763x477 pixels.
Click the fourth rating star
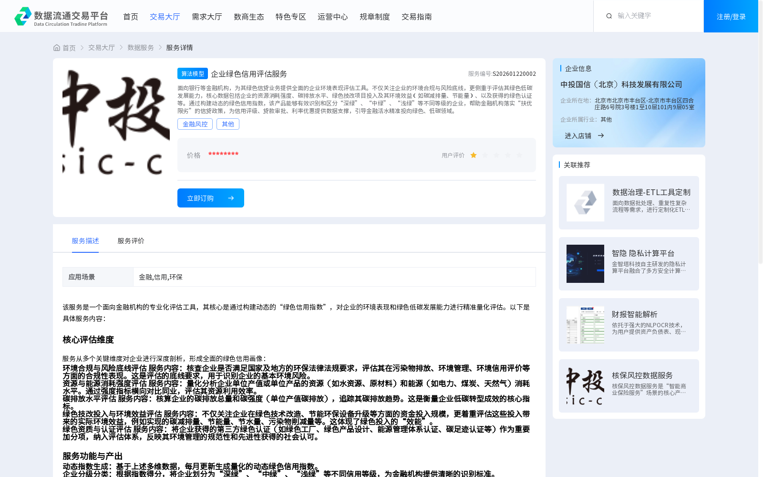tap(508, 155)
